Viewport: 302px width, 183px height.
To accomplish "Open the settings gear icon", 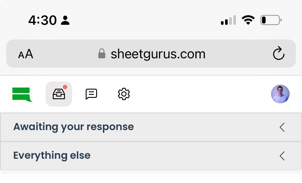I will pos(124,94).
